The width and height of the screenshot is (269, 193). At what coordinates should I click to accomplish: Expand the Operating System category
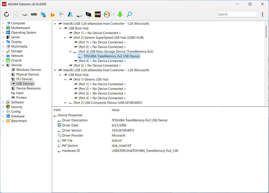[x=3, y=32]
